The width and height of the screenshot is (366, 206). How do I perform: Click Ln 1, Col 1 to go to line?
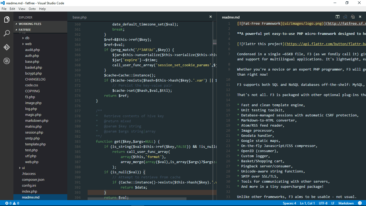307,203
